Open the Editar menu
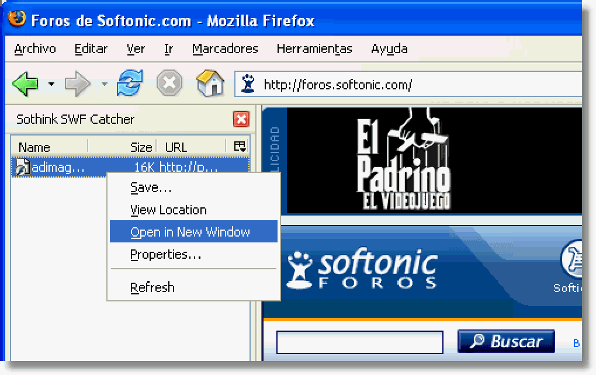This screenshot has height=375, width=596. (x=91, y=49)
